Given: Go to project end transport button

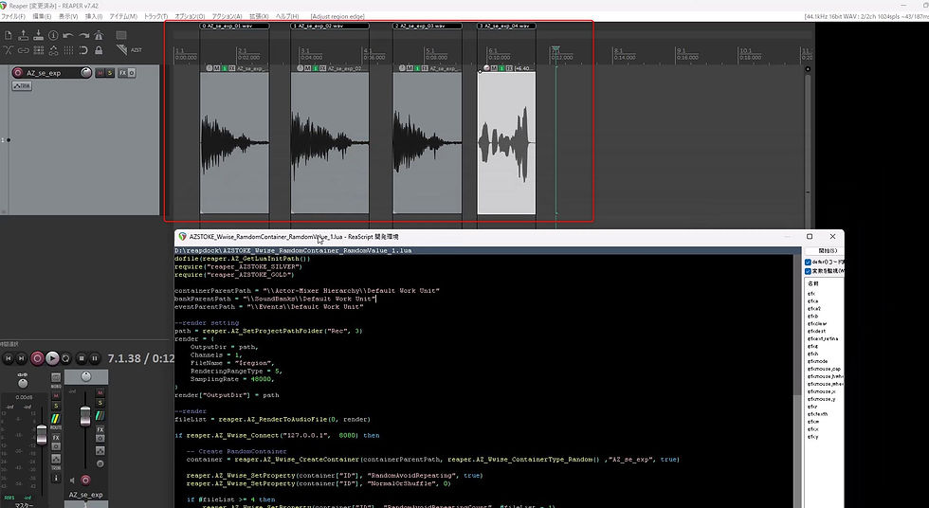Looking at the screenshot, I should (21, 358).
